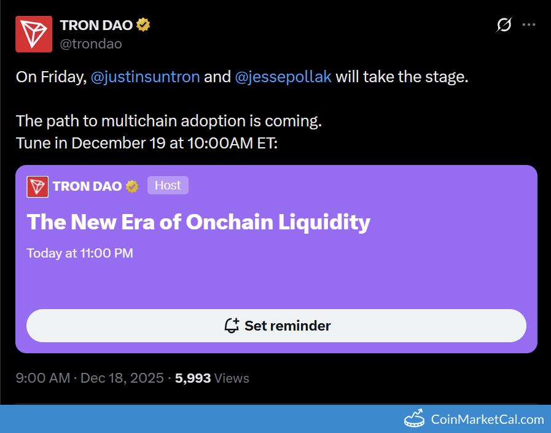Open the TRON DAO display name at top
Viewport: 551px width, 433px height.
click(x=96, y=25)
